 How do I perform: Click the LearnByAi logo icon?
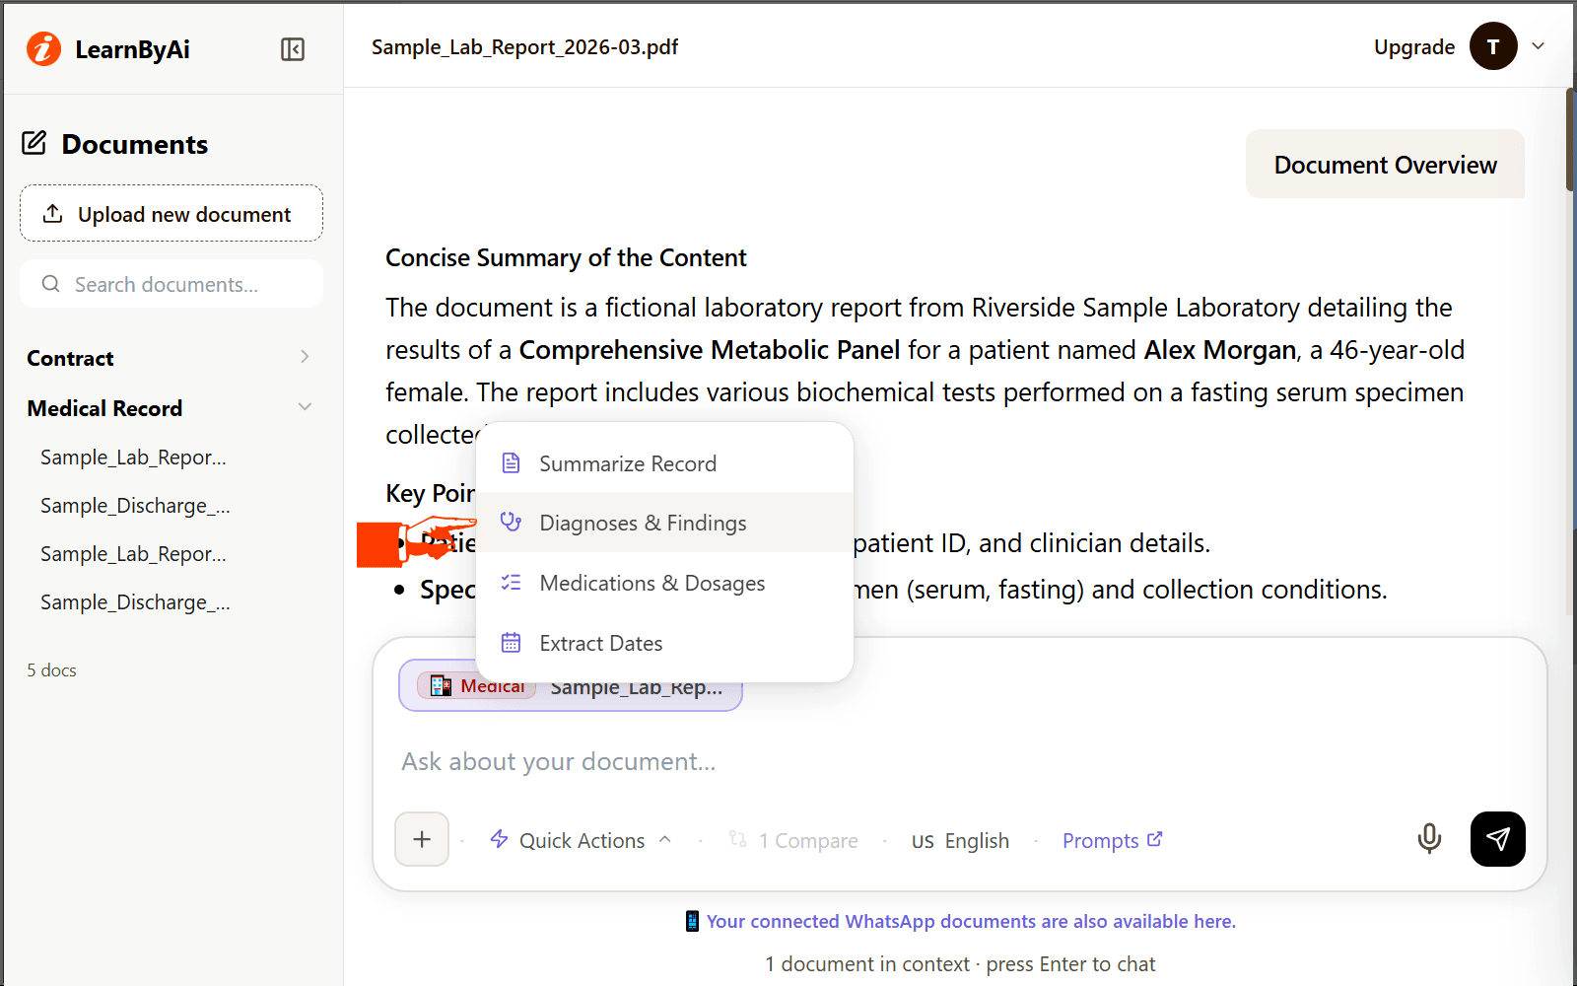click(x=43, y=48)
